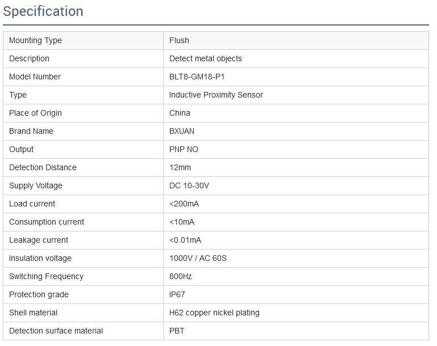Select the 800Hz switching frequency value
This screenshot has height=346, width=437.
181,276
